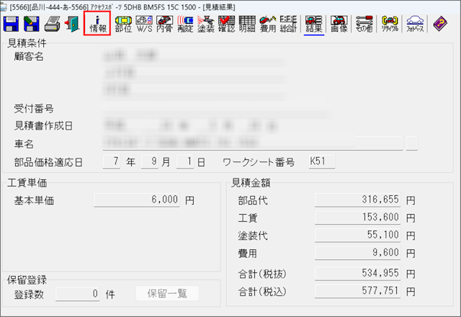Click the 内骨 inner frame icon
The width and height of the screenshot is (461, 317).
(x=164, y=24)
